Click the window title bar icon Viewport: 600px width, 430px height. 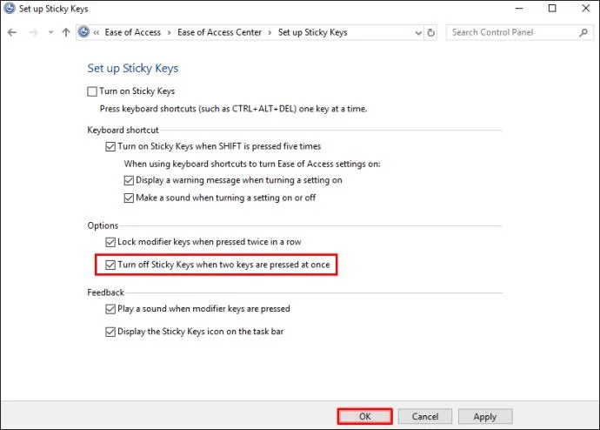pos(10,8)
